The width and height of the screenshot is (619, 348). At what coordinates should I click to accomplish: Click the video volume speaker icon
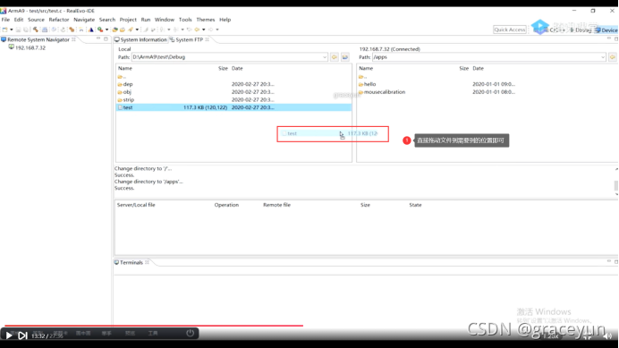click(x=607, y=336)
